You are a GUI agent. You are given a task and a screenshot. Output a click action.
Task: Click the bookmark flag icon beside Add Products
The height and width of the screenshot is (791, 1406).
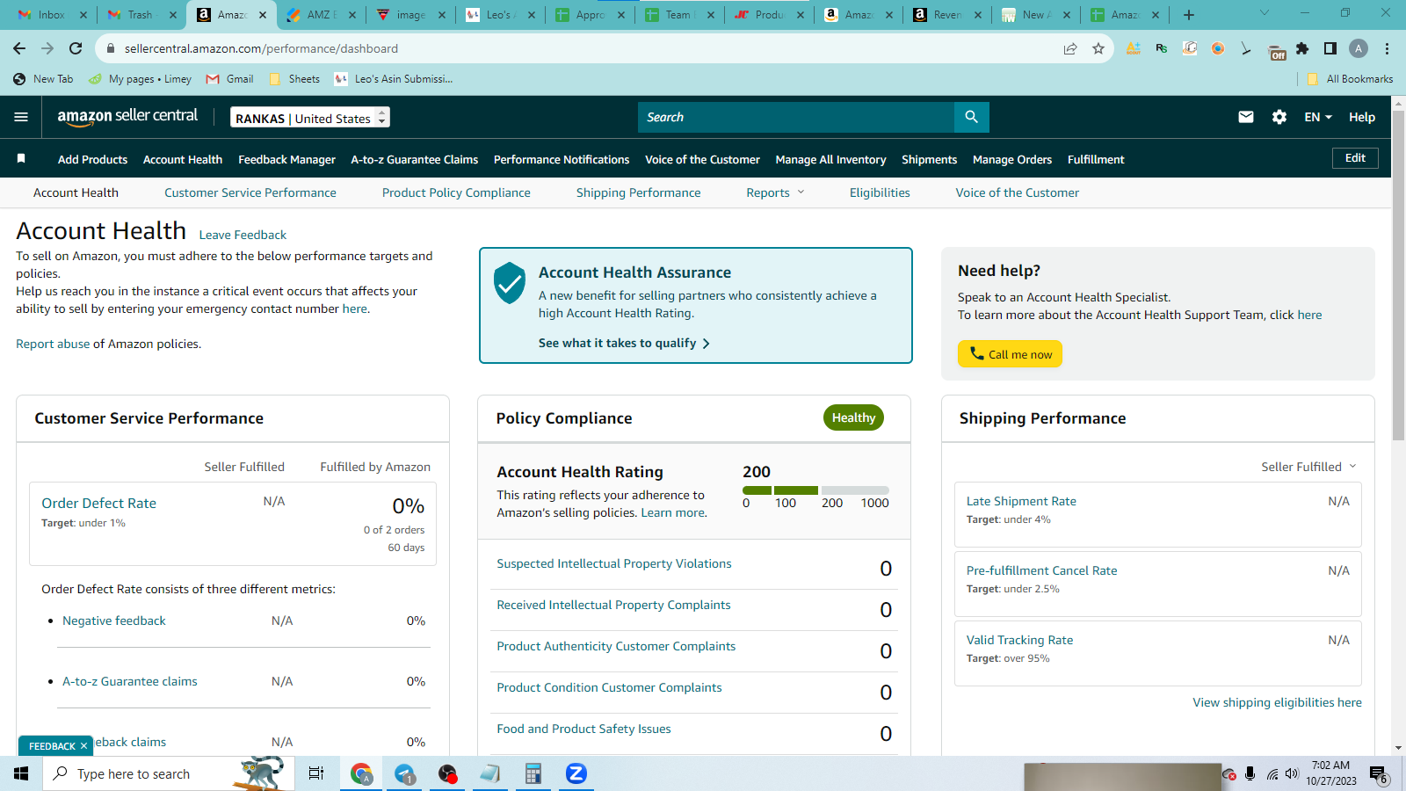(21, 158)
